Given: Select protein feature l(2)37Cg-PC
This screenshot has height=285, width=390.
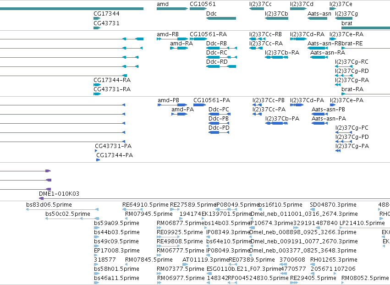Looking at the screenshot, I should (344, 132).
